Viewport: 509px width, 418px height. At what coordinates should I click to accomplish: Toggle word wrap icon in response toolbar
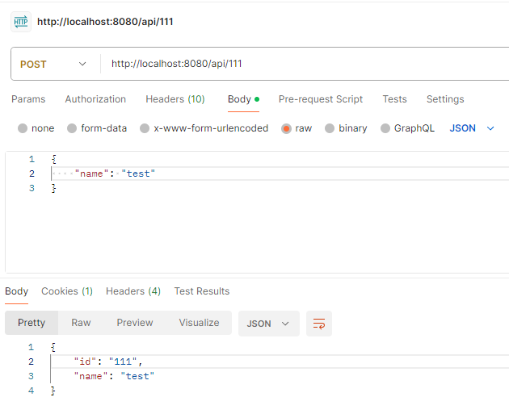(x=319, y=324)
